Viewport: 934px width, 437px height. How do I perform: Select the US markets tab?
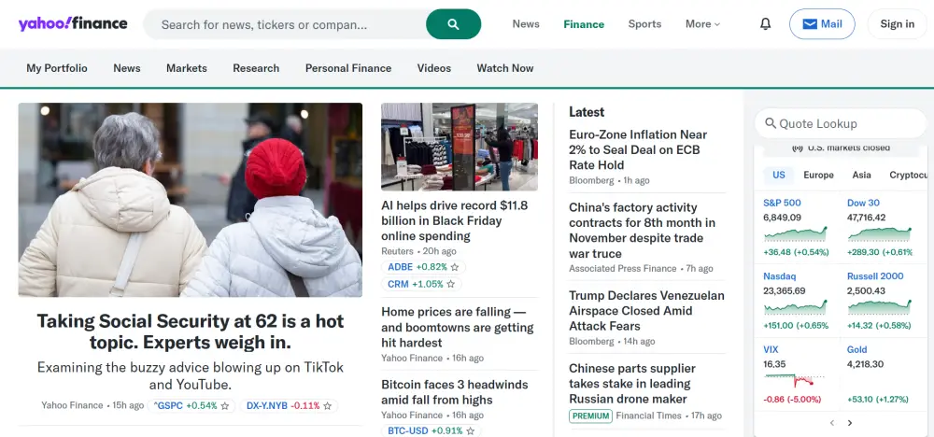(x=779, y=175)
